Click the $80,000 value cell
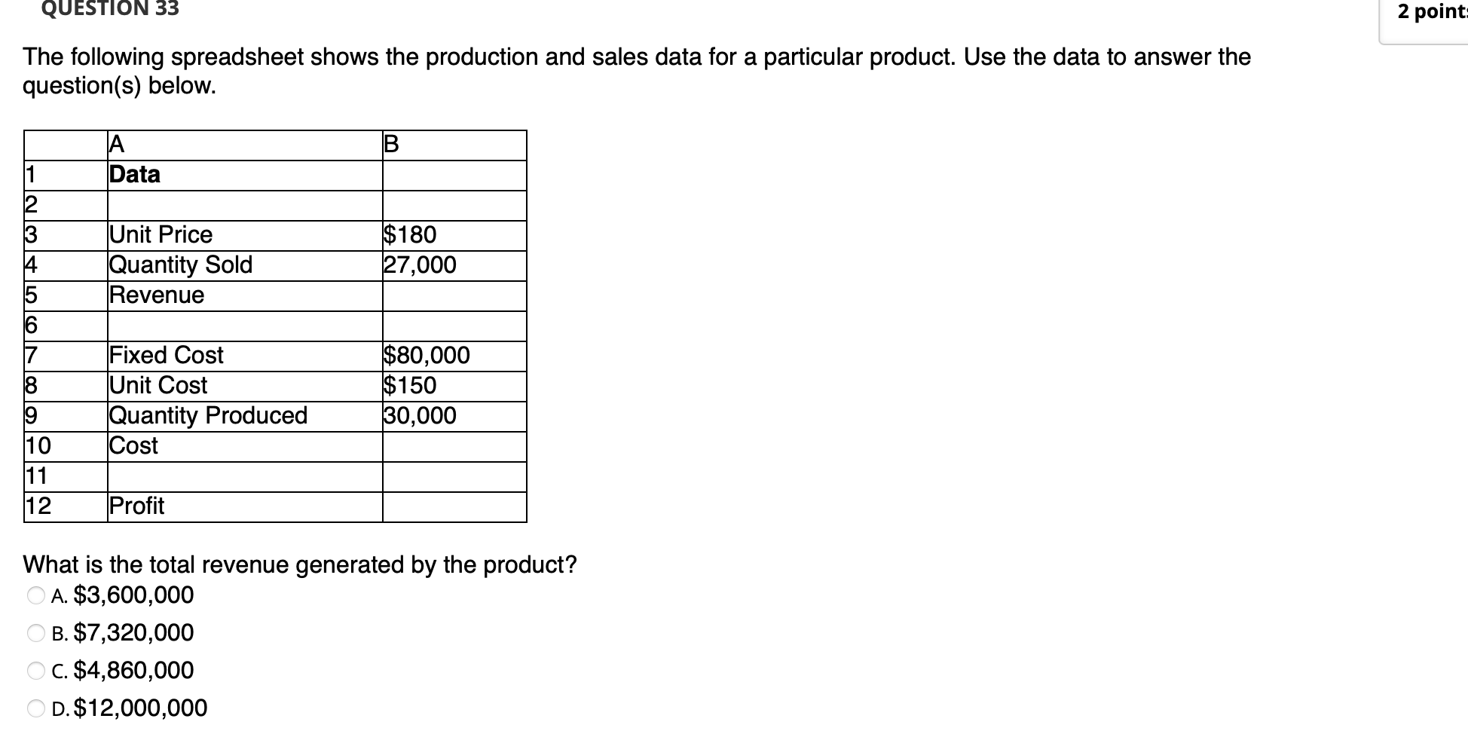 tap(427, 355)
